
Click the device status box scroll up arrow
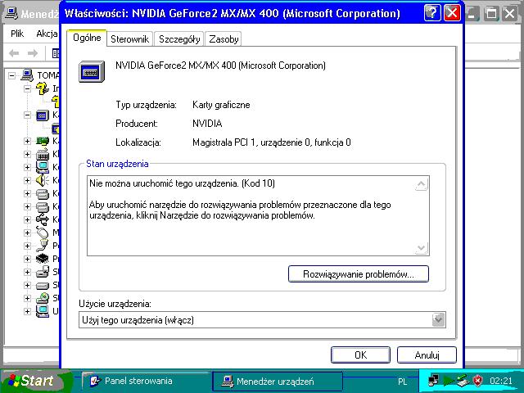421,184
